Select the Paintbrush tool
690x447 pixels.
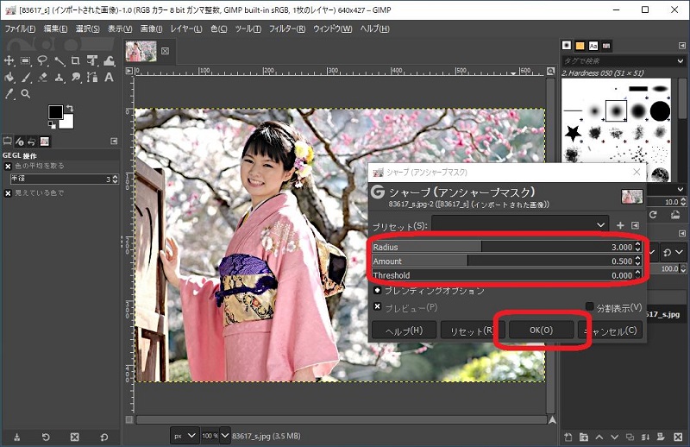click(26, 78)
